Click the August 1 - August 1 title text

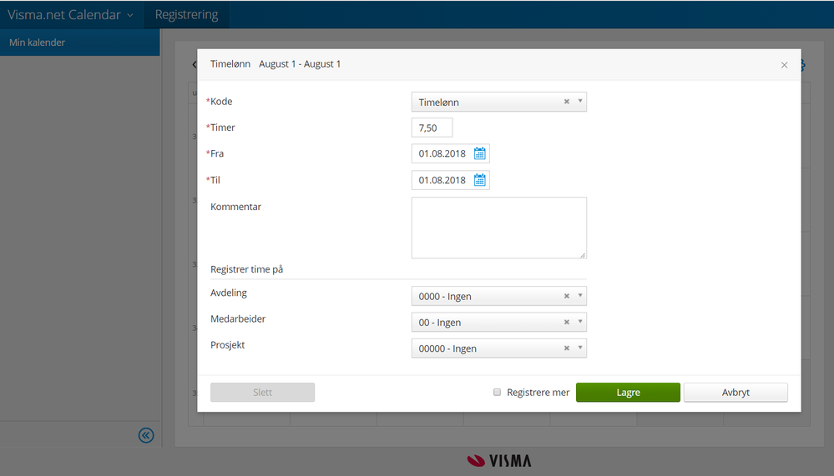point(300,63)
